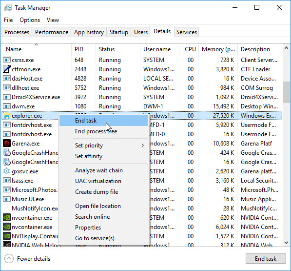
Task: Choose UAC virtualization option
Action: [x=104, y=181]
